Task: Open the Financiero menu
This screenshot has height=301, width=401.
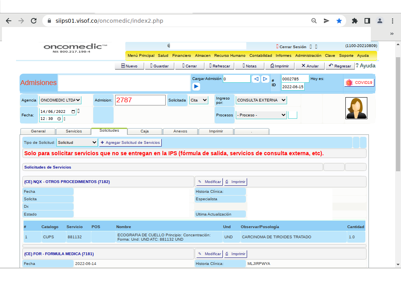Action: tap(182, 56)
